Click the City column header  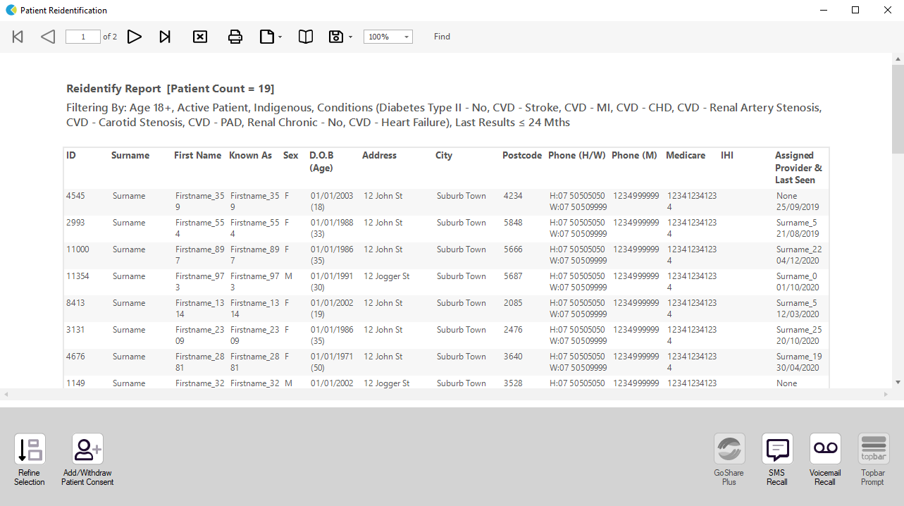[444, 156]
